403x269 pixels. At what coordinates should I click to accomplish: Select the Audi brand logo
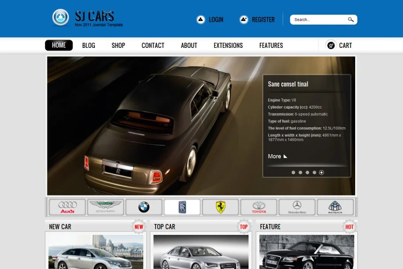67,207
